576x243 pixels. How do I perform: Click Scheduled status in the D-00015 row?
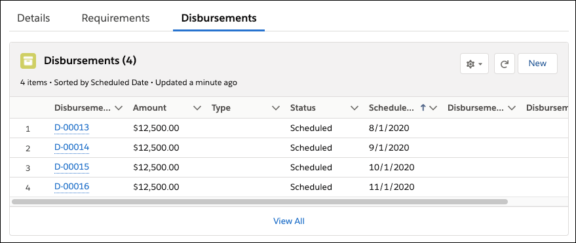(311, 168)
